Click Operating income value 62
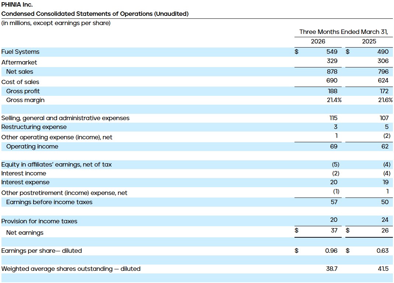Viewport: 394px width, 283px height. pos(385,147)
